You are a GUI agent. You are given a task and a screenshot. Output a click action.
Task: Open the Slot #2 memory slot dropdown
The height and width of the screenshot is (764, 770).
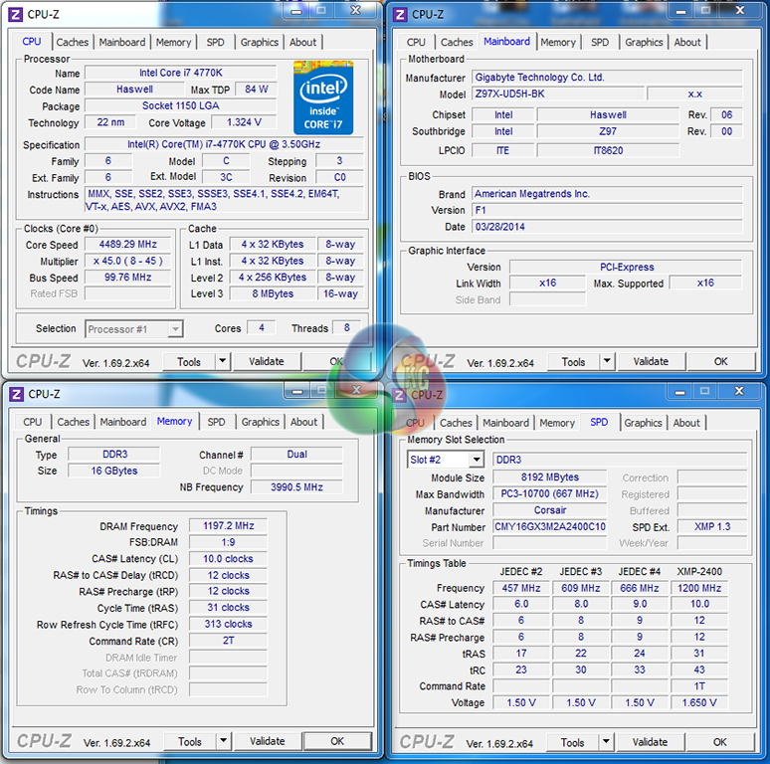476,460
